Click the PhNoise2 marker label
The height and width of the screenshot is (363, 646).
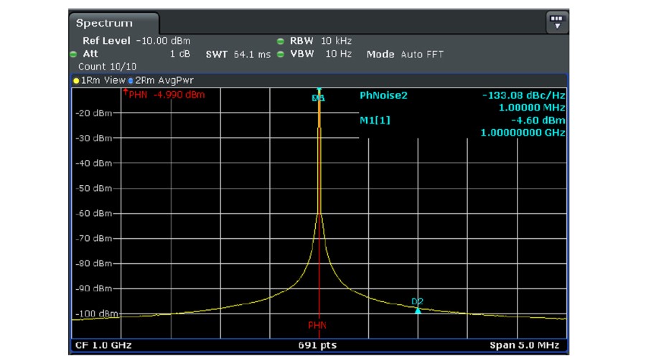click(383, 95)
